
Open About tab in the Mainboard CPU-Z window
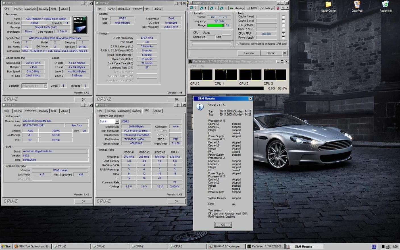pyautogui.click(x=65, y=111)
